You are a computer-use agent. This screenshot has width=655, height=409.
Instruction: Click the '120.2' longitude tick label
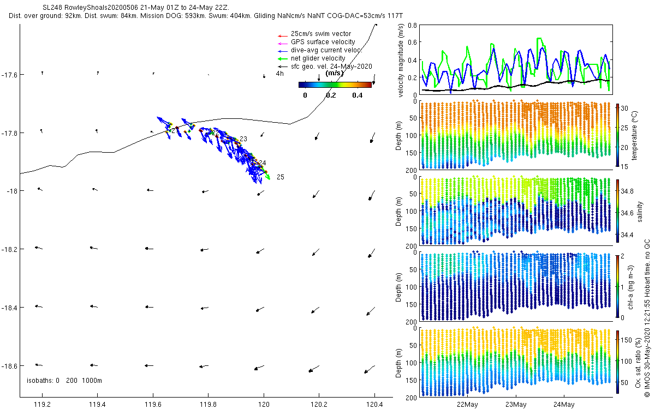(x=319, y=405)
